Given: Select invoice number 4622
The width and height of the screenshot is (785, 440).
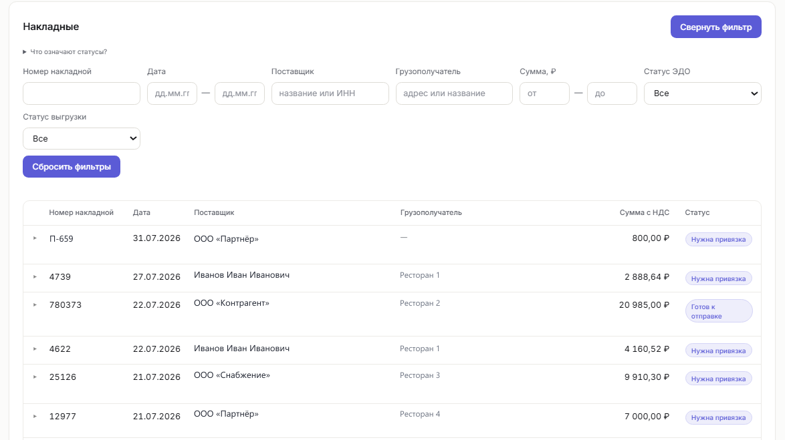Looking at the screenshot, I should [x=60, y=349].
